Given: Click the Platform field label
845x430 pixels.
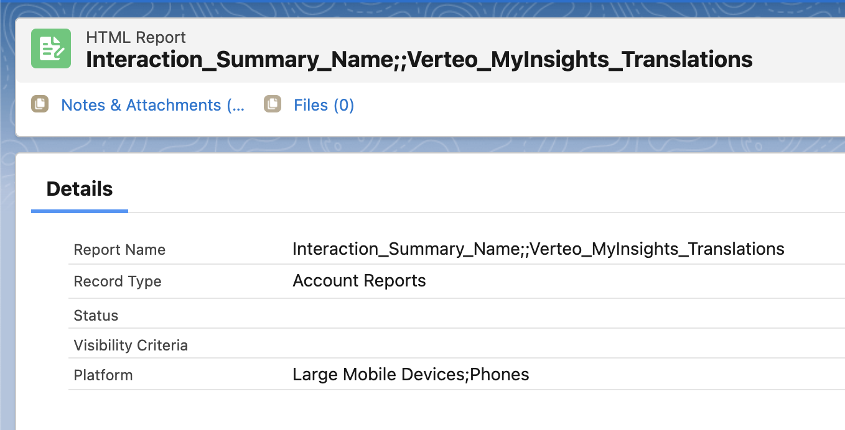Looking at the screenshot, I should click(103, 375).
